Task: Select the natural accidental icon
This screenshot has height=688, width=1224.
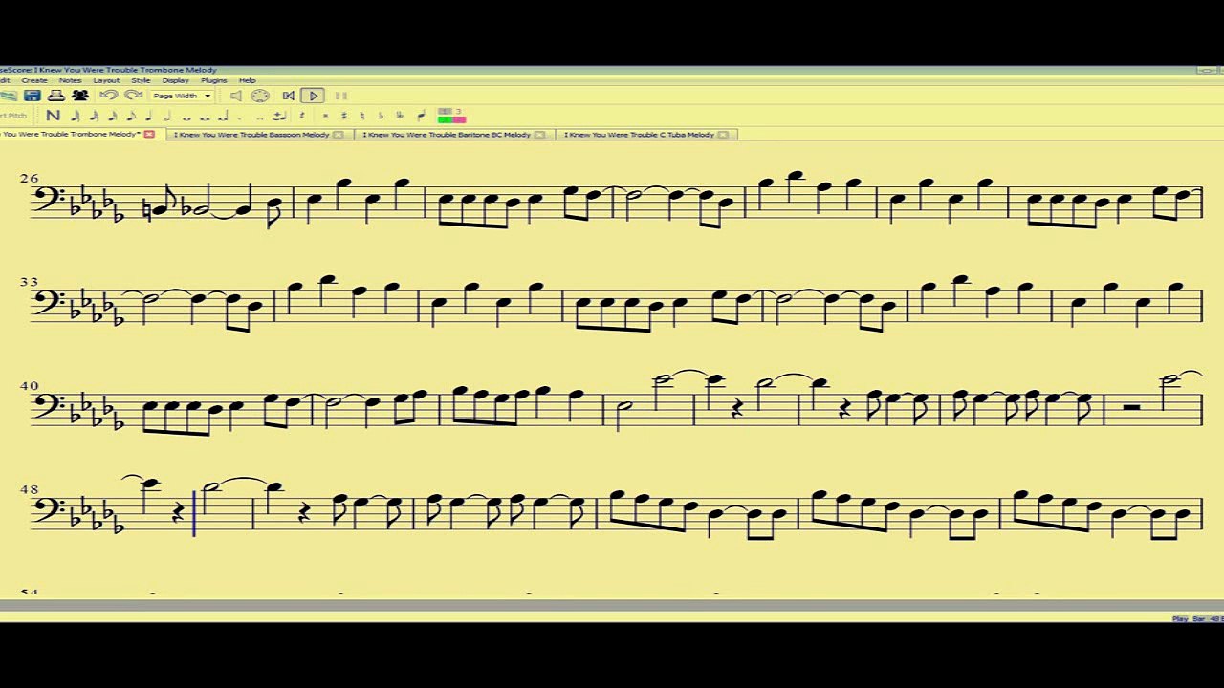Action: pos(362,116)
